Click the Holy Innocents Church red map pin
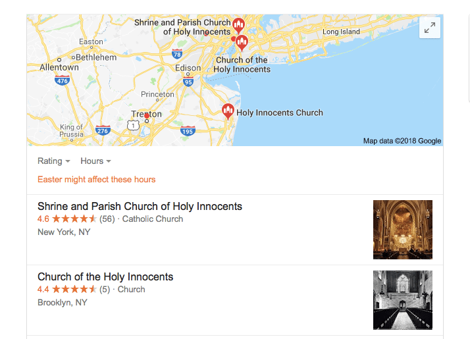 (228, 111)
